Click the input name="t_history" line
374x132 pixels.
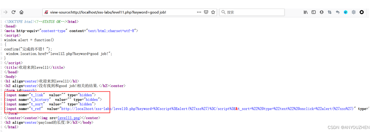tap(53, 99)
